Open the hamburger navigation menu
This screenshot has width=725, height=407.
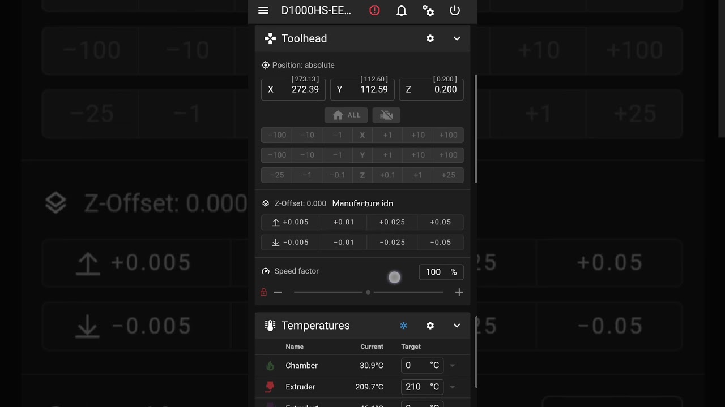(x=263, y=11)
